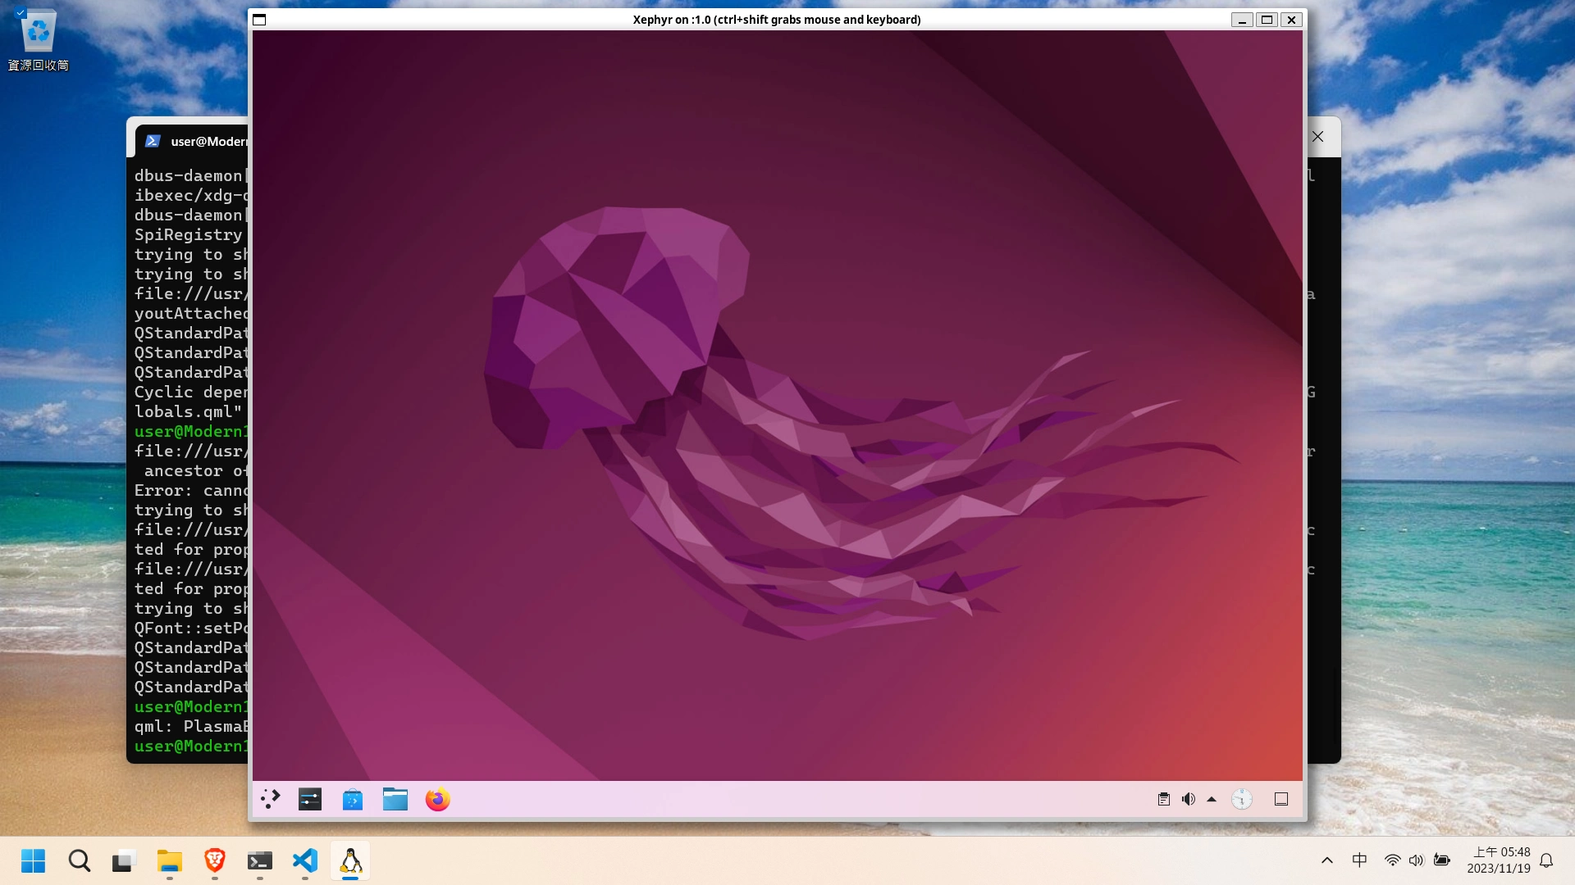
Task: Select the user@Modern terminal tab
Action: [197, 141]
